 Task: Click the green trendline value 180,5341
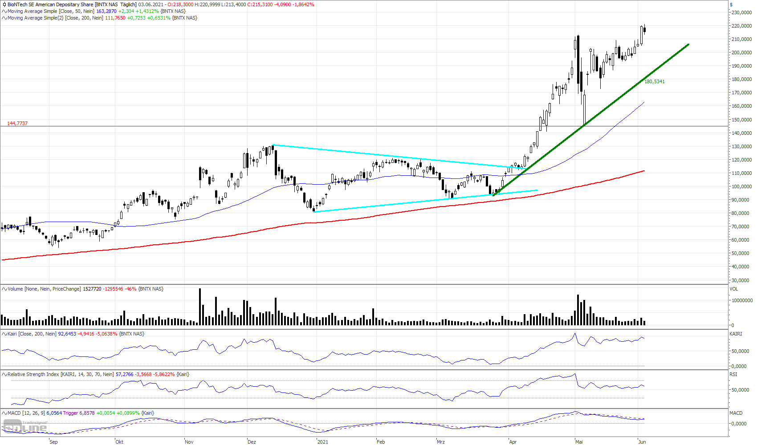point(655,81)
